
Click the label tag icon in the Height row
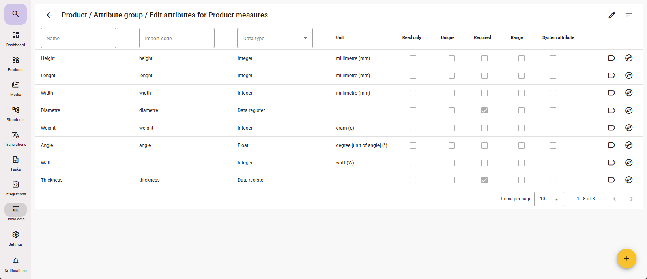tap(611, 58)
